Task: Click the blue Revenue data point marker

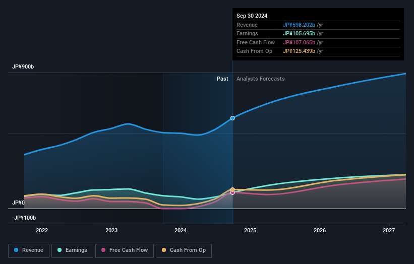Action: pos(232,118)
